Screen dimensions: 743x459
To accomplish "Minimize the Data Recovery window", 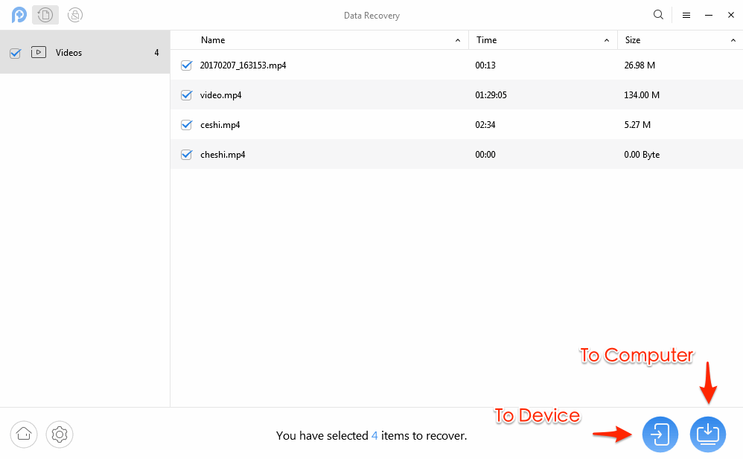I will click(x=709, y=15).
